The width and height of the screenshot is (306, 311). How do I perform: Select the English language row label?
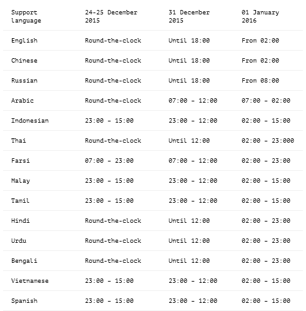(x=24, y=41)
